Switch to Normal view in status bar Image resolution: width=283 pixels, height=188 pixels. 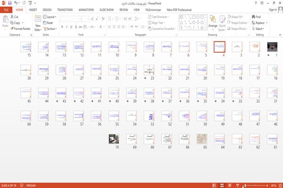(x=214, y=185)
